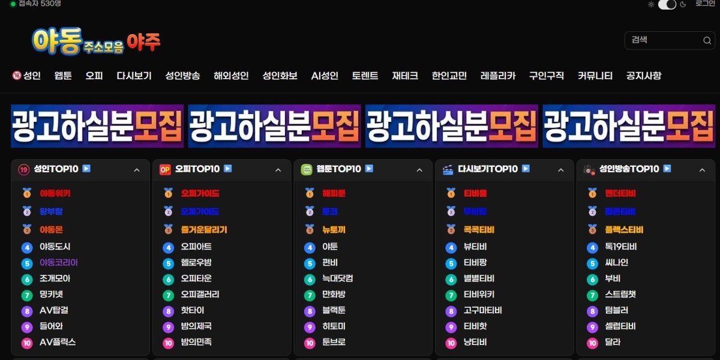Click the number 8 badge beside 고구마티비
Image resolution: width=720 pixels, height=360 pixels.
click(x=451, y=311)
